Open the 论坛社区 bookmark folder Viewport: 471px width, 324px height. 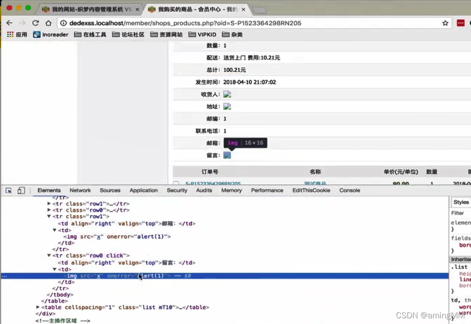[x=128, y=35]
